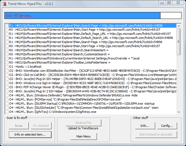Tick Java Plug-In SSV Helper BHO checkbox
This screenshot has height=146, width=186.
(7, 79)
